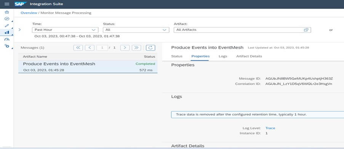Open the Status tab
The width and height of the screenshot is (344, 149).
tap(177, 56)
